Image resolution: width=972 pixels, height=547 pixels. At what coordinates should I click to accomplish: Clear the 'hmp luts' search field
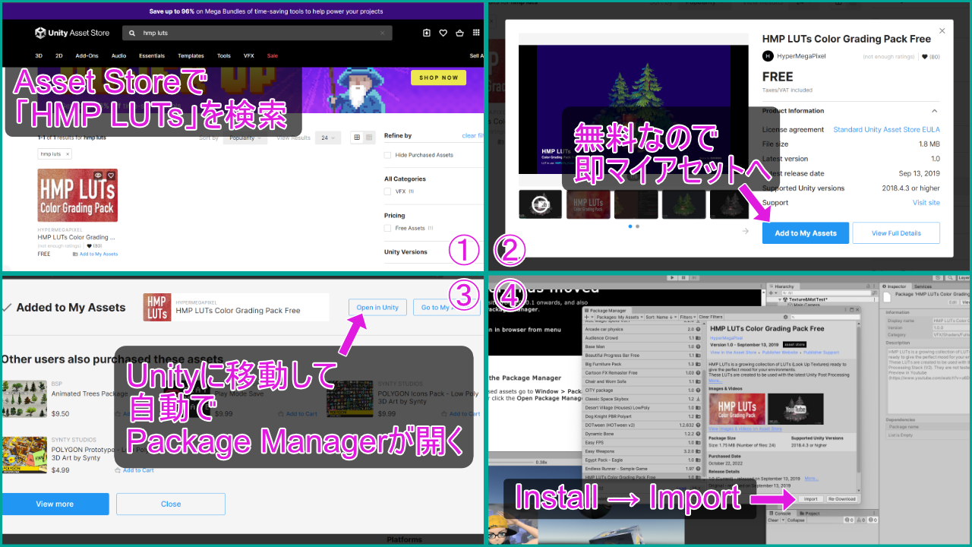click(382, 33)
